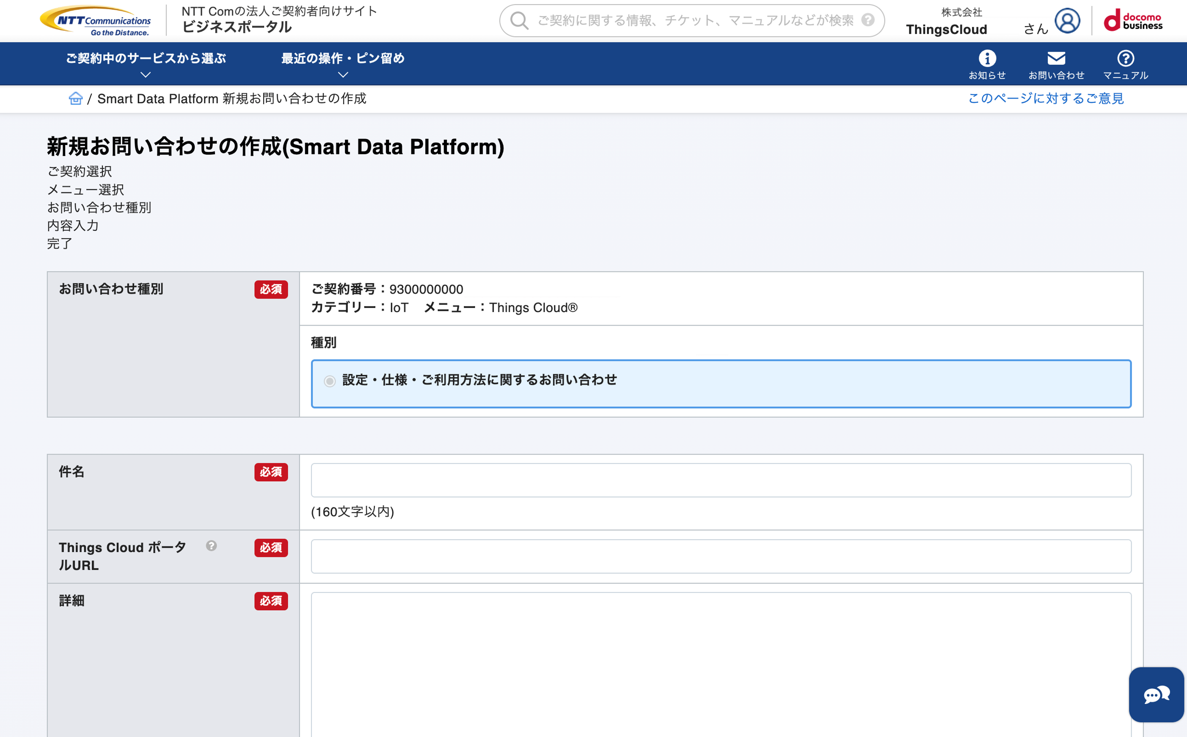
Task: Open the user account avatar icon
Action: point(1067,21)
